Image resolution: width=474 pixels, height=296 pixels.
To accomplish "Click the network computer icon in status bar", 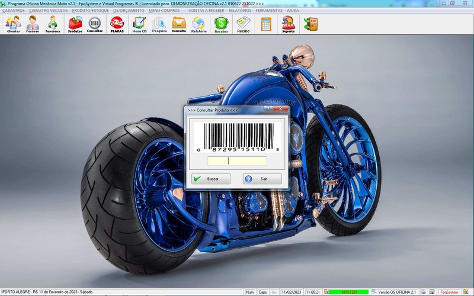I will click(x=433, y=292).
